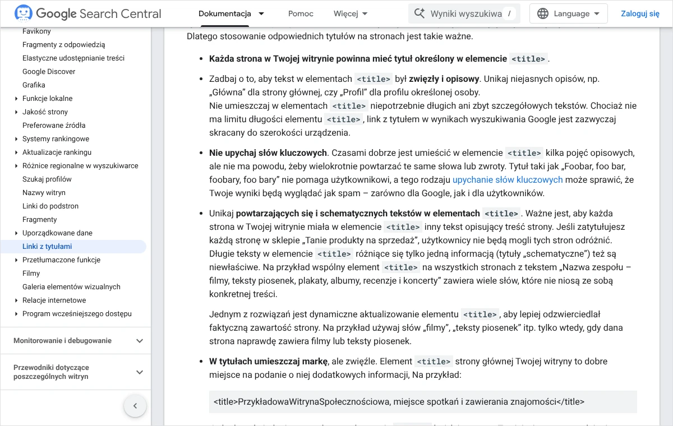Image resolution: width=673 pixels, height=426 pixels.
Task: Open the Dokumentacja dropdown arrow
Action: tap(261, 13)
